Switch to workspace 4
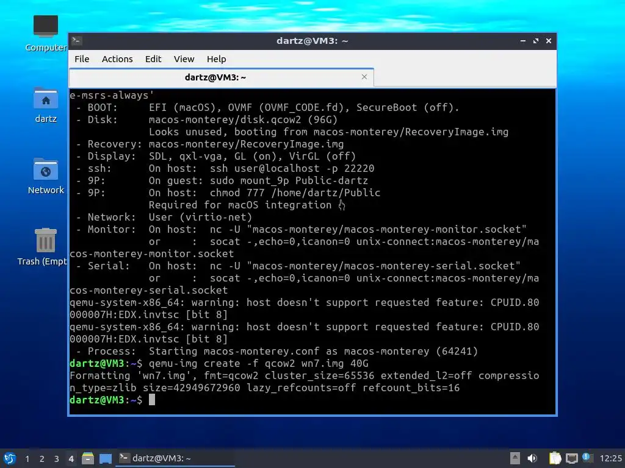 coord(71,459)
